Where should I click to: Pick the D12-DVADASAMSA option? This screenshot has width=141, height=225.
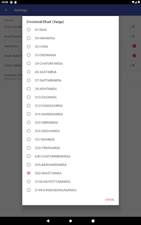click(70, 106)
